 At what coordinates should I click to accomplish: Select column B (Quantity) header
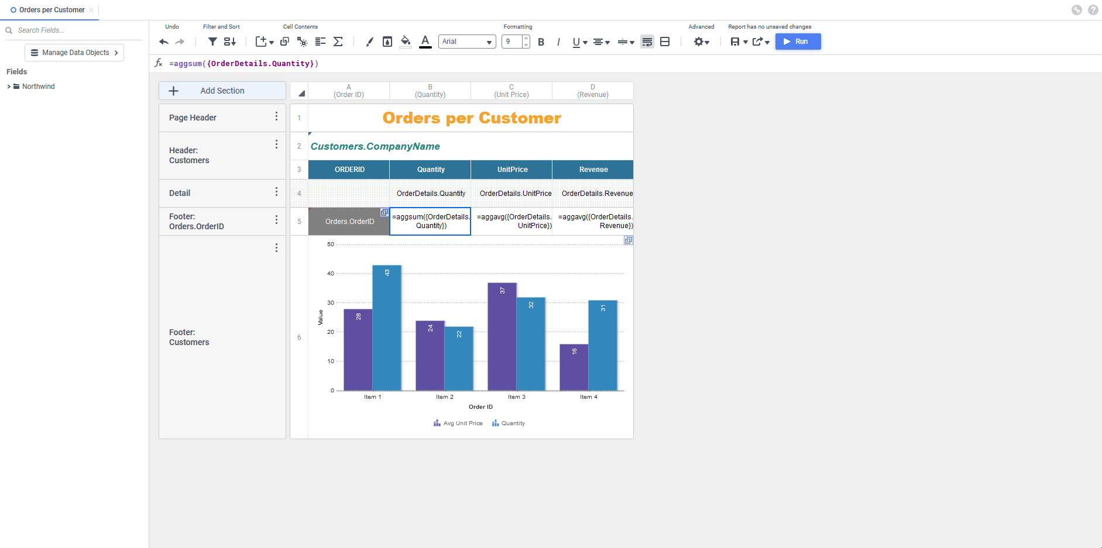click(430, 91)
